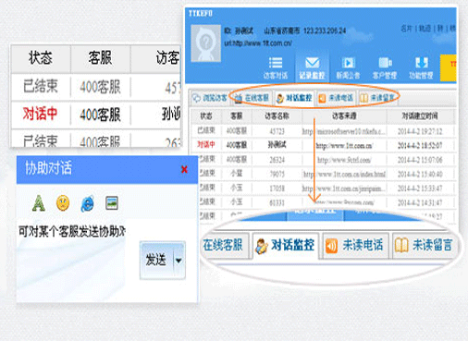The image size is (468, 341).
Task: Select small 对话监控 tab in main window
Action: pyautogui.click(x=294, y=98)
